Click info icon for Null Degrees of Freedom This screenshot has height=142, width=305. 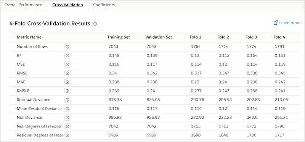[67, 126]
